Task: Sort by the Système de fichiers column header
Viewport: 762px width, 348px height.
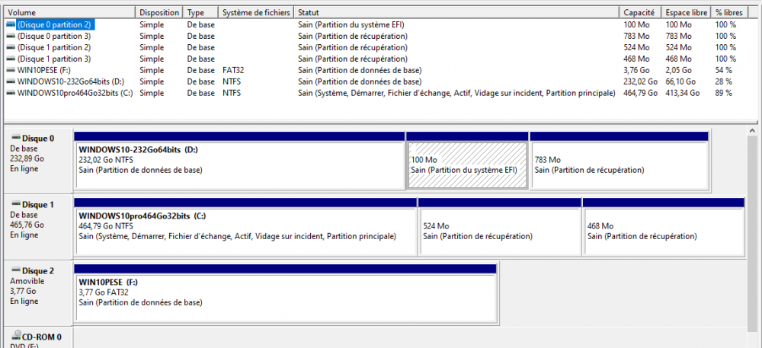Action: [256, 13]
